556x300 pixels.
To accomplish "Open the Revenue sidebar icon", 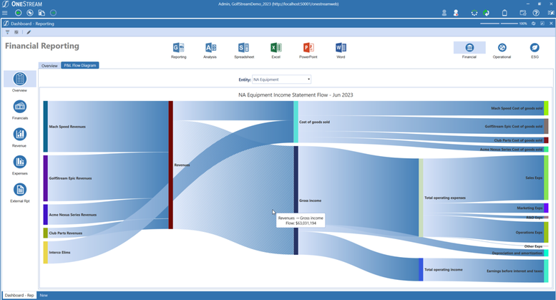I will point(20,134).
